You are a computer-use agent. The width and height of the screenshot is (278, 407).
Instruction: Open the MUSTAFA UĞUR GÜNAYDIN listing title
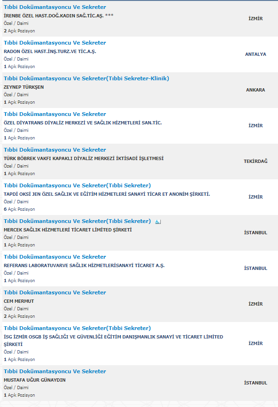tap(55, 371)
